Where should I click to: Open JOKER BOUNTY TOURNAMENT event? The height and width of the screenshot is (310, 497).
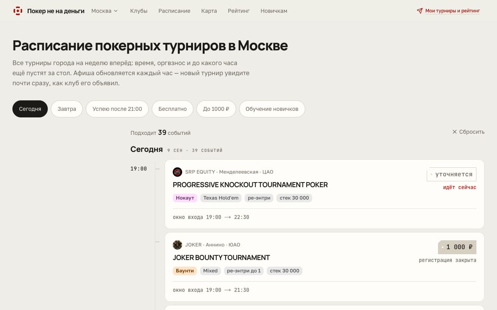[x=221, y=258]
